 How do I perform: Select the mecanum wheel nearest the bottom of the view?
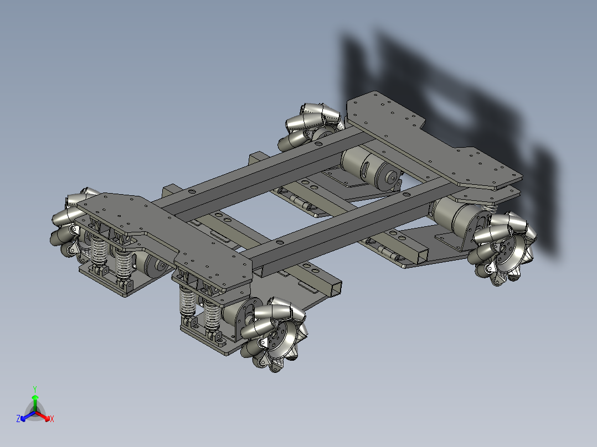tap(274, 335)
